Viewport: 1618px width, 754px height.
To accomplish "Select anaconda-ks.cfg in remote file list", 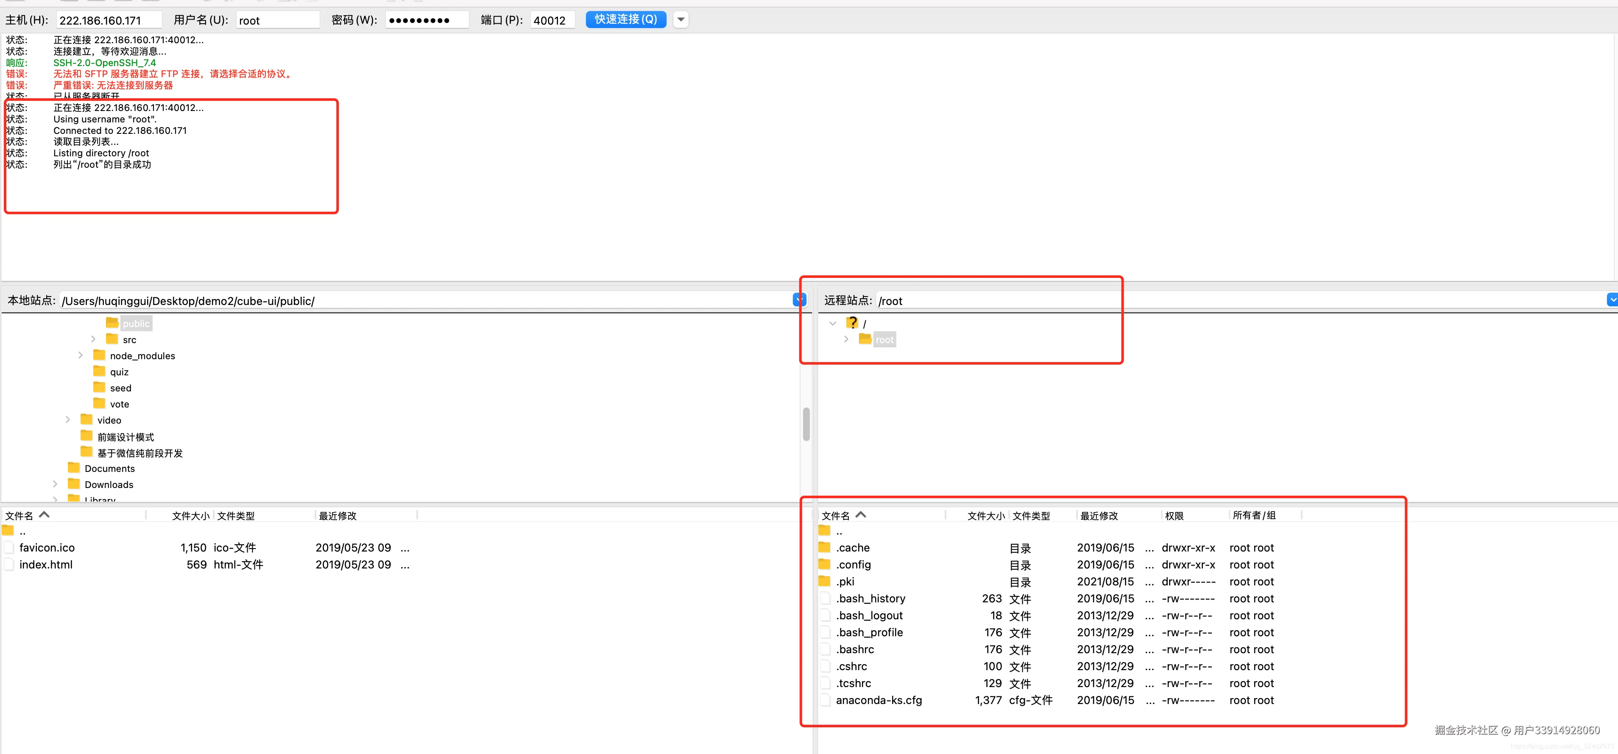I will click(x=879, y=700).
